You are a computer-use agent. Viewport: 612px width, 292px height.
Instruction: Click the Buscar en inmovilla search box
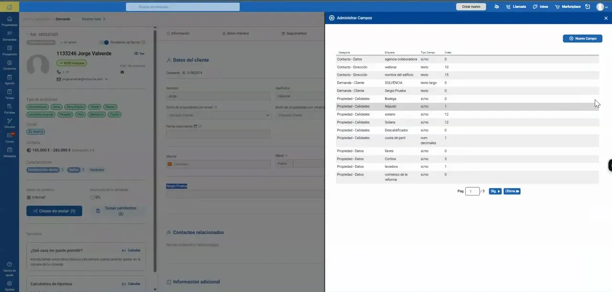click(183, 7)
